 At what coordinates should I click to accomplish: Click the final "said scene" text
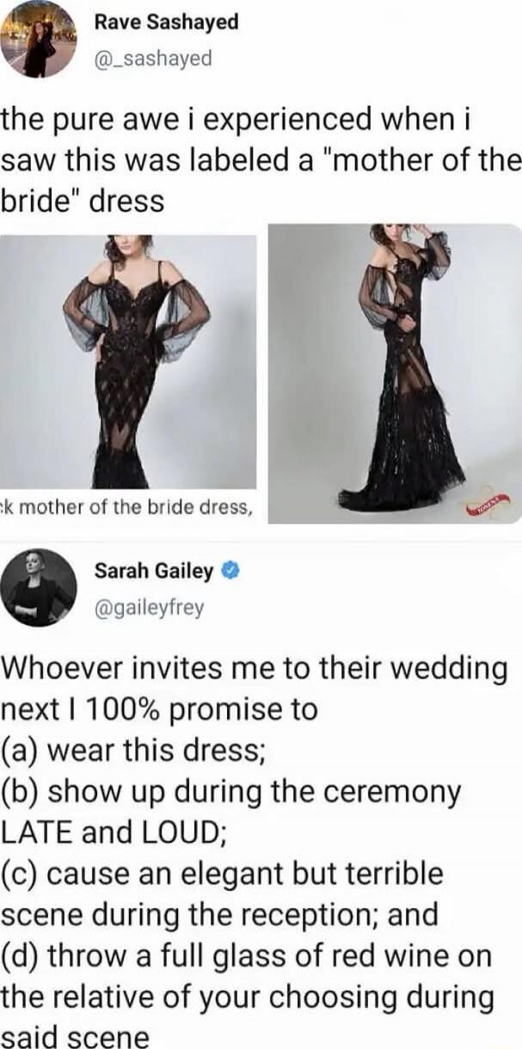point(76,1038)
